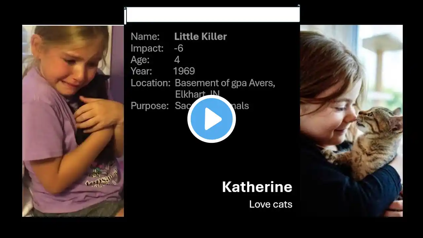The width and height of the screenshot is (423, 238).
Task: Click the Impact value "-6"
Action: [178, 48]
